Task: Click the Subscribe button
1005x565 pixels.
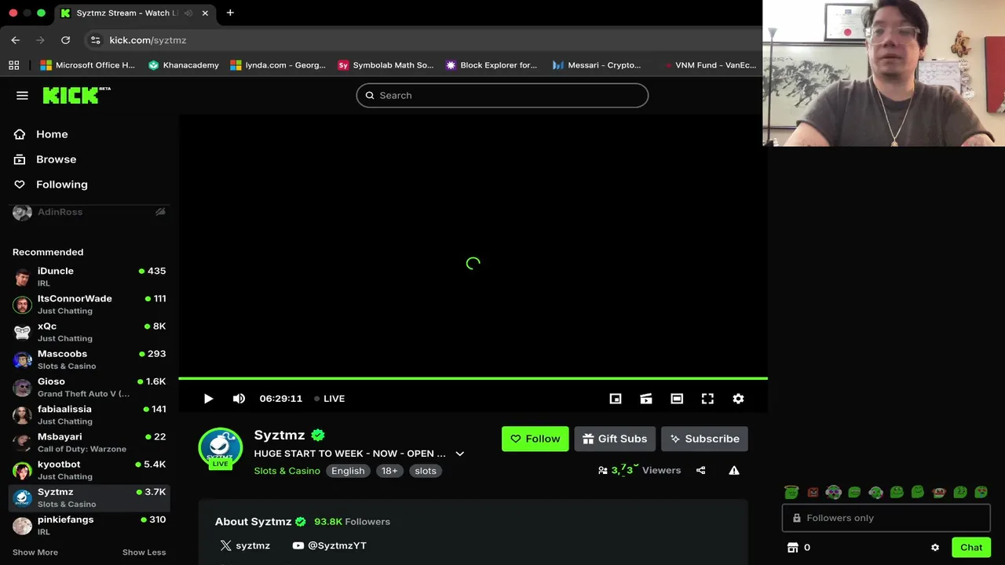Action: [704, 439]
